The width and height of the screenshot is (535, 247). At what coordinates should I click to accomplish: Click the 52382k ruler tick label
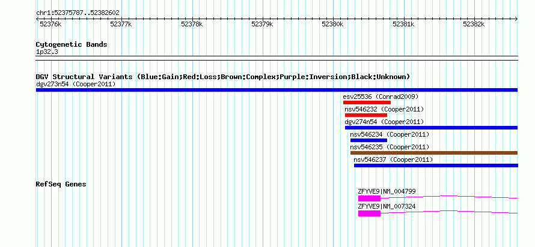[474, 24]
